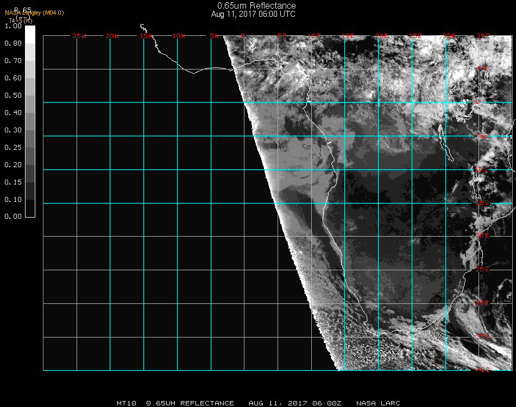Click the 10E longitude label
The width and height of the screenshot is (516, 407).
pyautogui.click(x=313, y=36)
